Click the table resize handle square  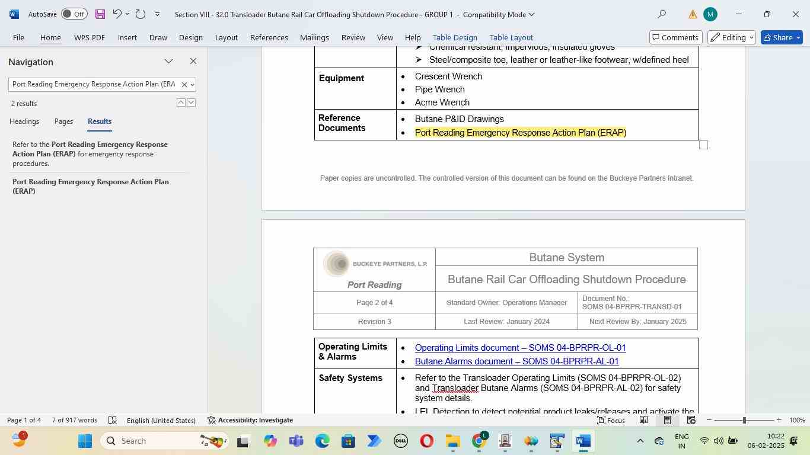pyautogui.click(x=703, y=145)
